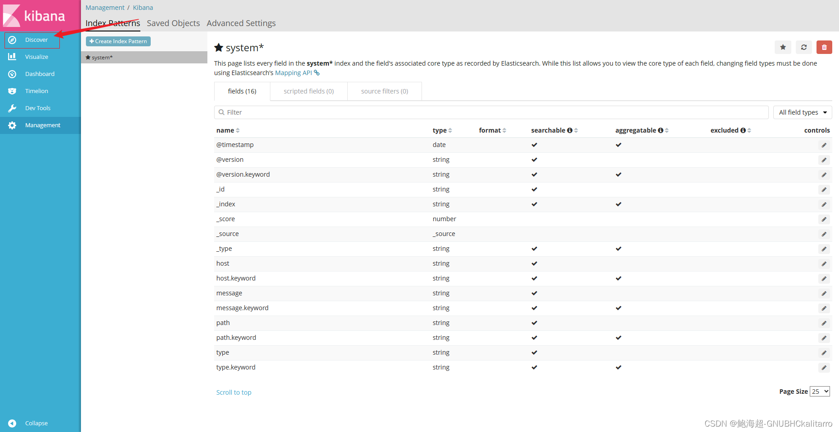Open the Visualize section icon
839x432 pixels.
[x=12, y=57]
